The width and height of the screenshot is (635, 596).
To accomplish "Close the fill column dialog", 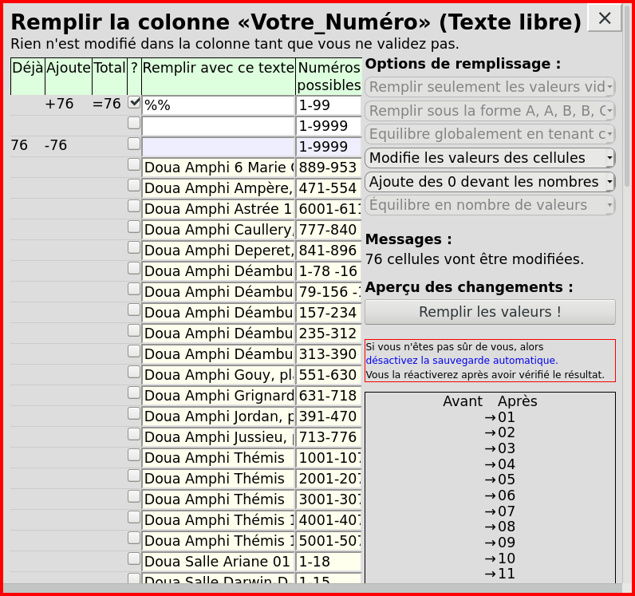I will pyautogui.click(x=605, y=18).
